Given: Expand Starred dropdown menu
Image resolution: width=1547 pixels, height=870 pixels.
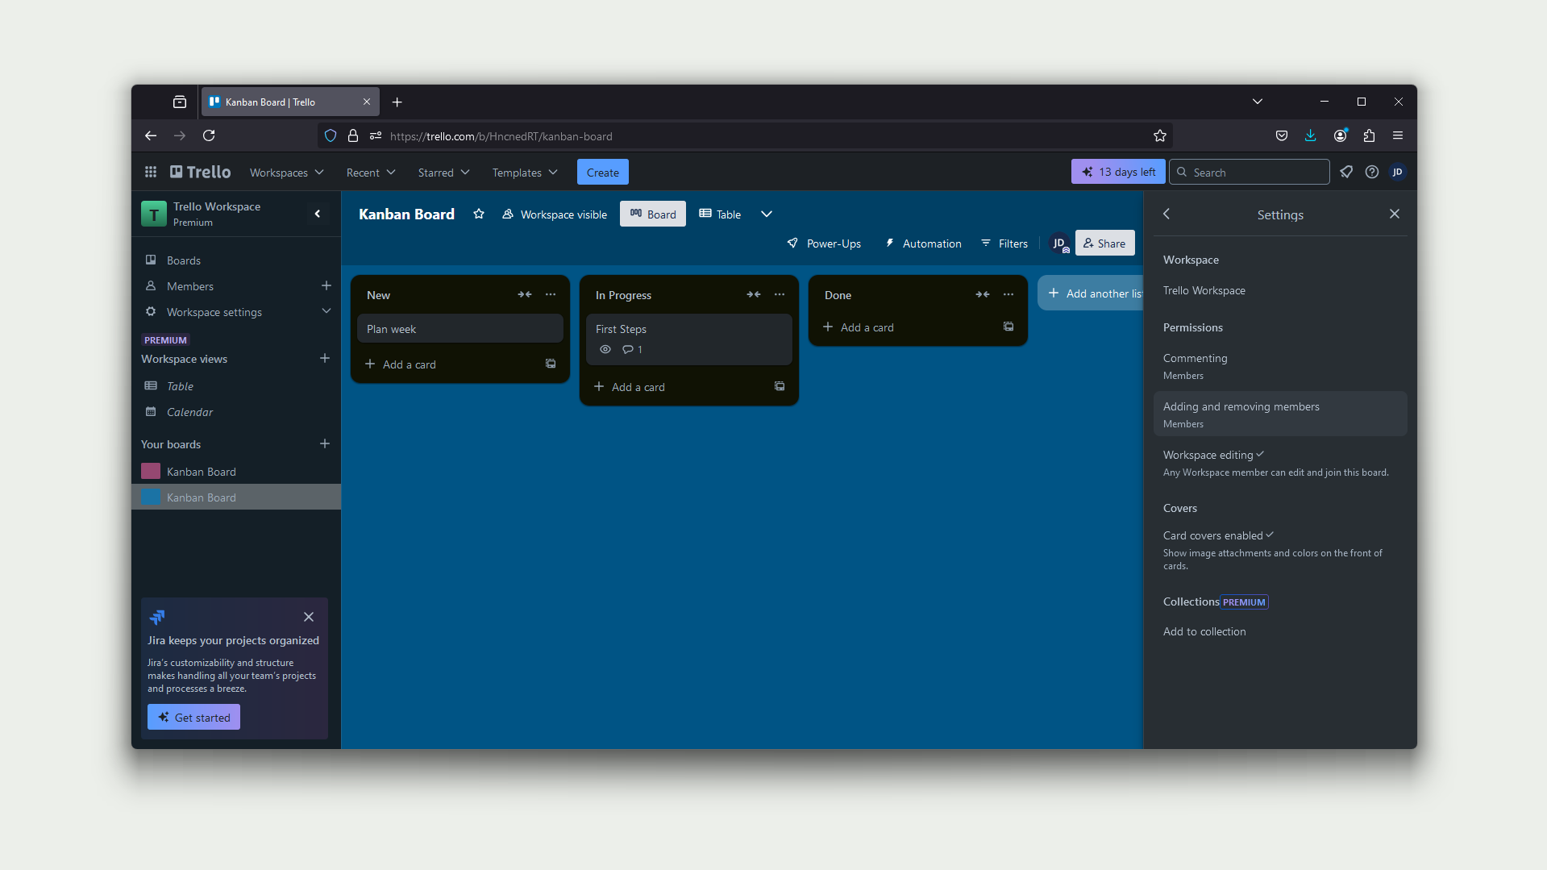Looking at the screenshot, I should tap(443, 173).
